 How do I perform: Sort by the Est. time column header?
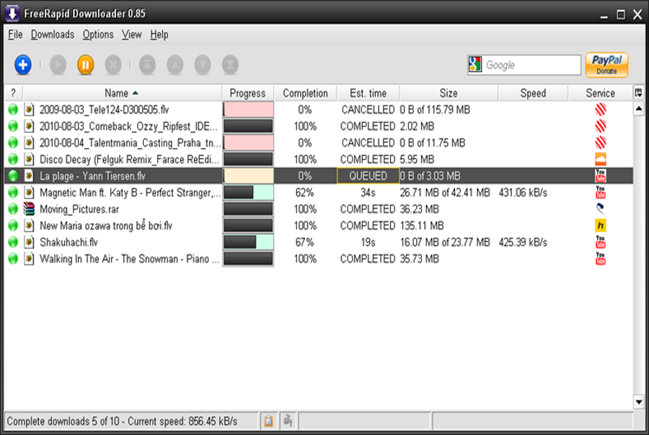pyautogui.click(x=368, y=93)
